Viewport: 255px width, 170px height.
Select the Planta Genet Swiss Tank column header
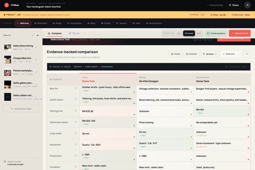pyautogui.click(x=222, y=79)
